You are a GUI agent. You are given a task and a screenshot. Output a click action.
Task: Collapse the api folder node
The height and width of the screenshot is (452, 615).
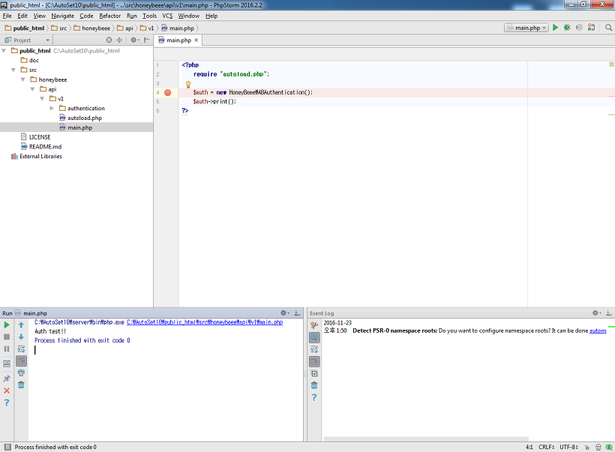(x=32, y=89)
